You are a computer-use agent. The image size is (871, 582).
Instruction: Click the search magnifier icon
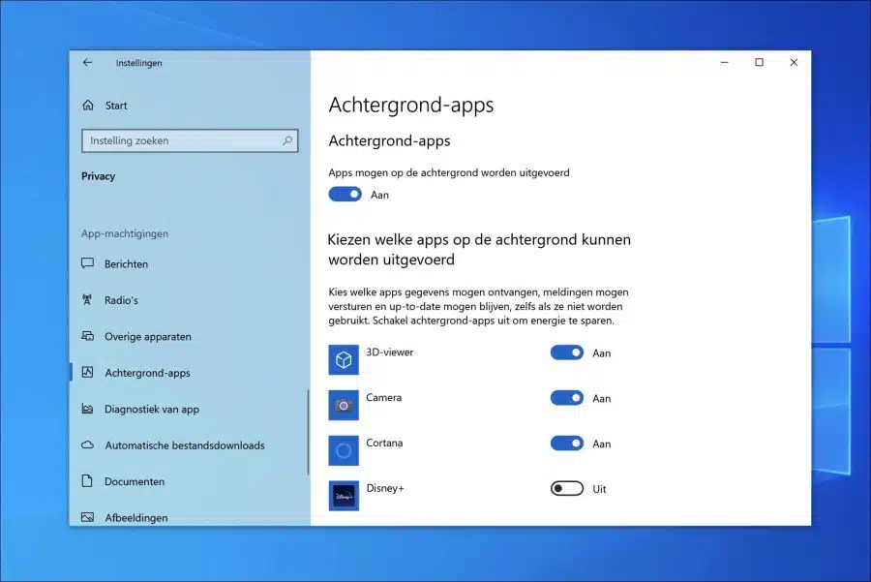pos(287,140)
